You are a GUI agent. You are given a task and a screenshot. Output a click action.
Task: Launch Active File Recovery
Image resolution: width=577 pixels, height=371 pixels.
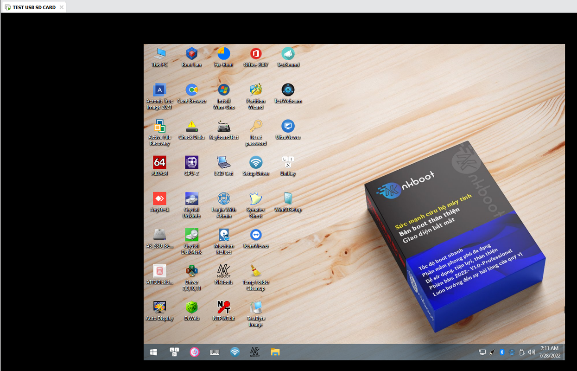pos(159,133)
